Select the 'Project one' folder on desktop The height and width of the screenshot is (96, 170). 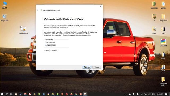pyautogui.click(x=163, y=18)
